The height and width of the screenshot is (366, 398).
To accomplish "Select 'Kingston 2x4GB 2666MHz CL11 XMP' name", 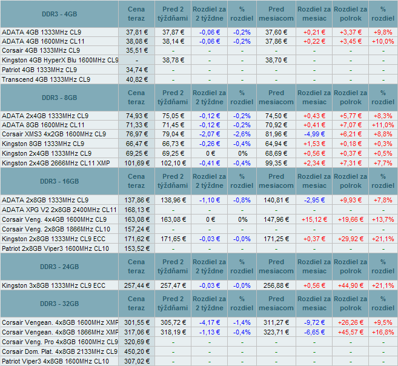I will click(x=56, y=163).
